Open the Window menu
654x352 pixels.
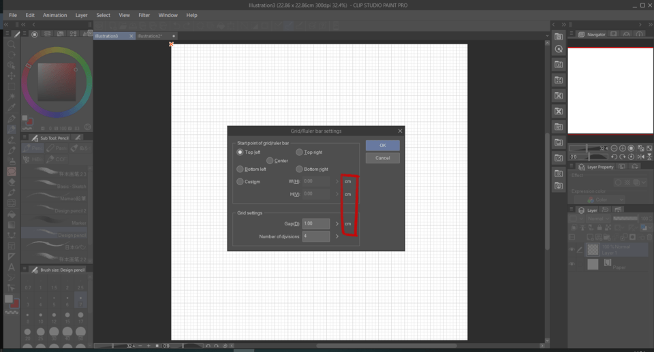pos(168,15)
